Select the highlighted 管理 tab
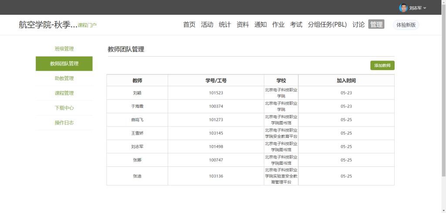The height and width of the screenshot is (213, 446). click(376, 25)
